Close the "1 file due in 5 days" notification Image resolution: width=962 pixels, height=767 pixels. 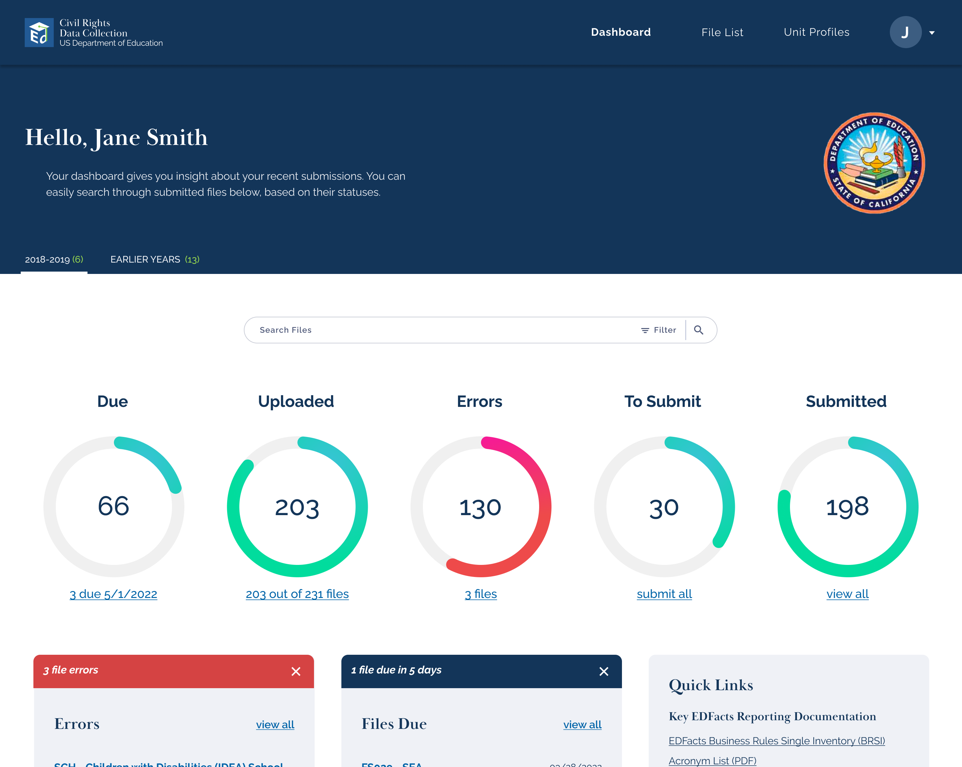pos(604,671)
